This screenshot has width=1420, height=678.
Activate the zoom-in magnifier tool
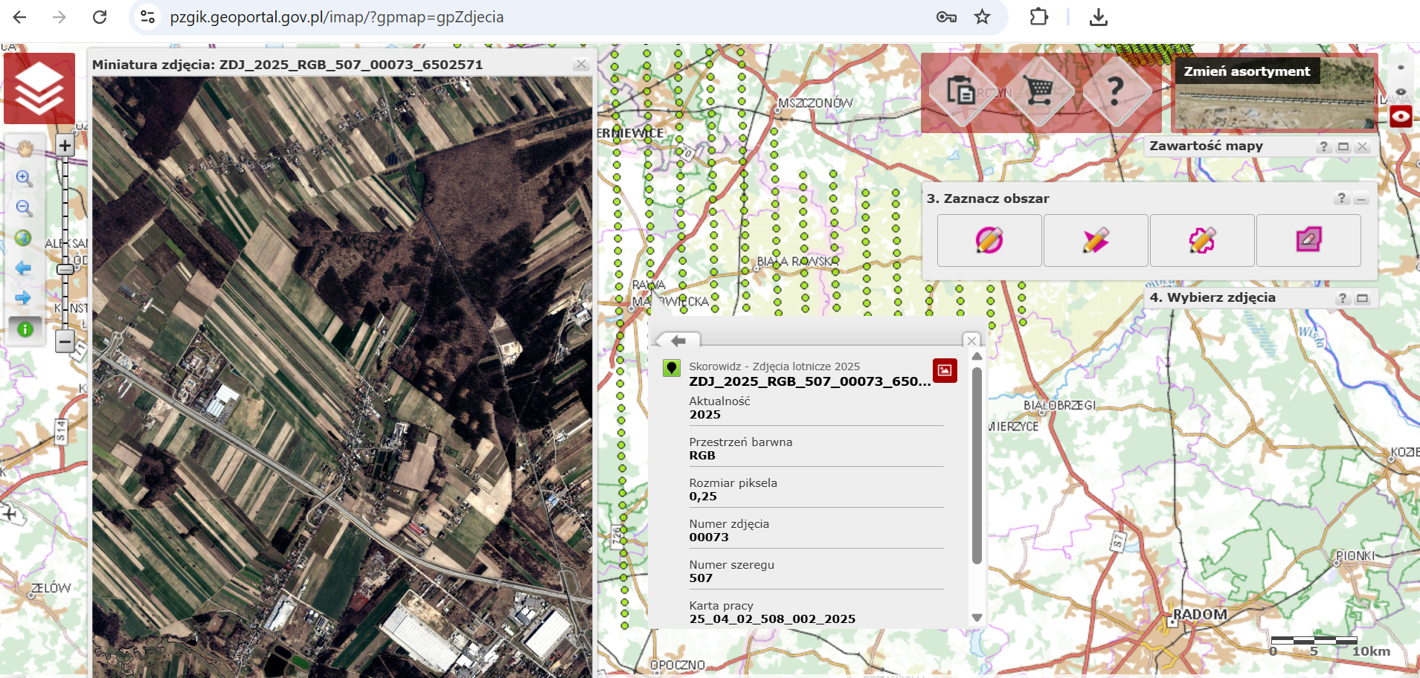coord(25,178)
